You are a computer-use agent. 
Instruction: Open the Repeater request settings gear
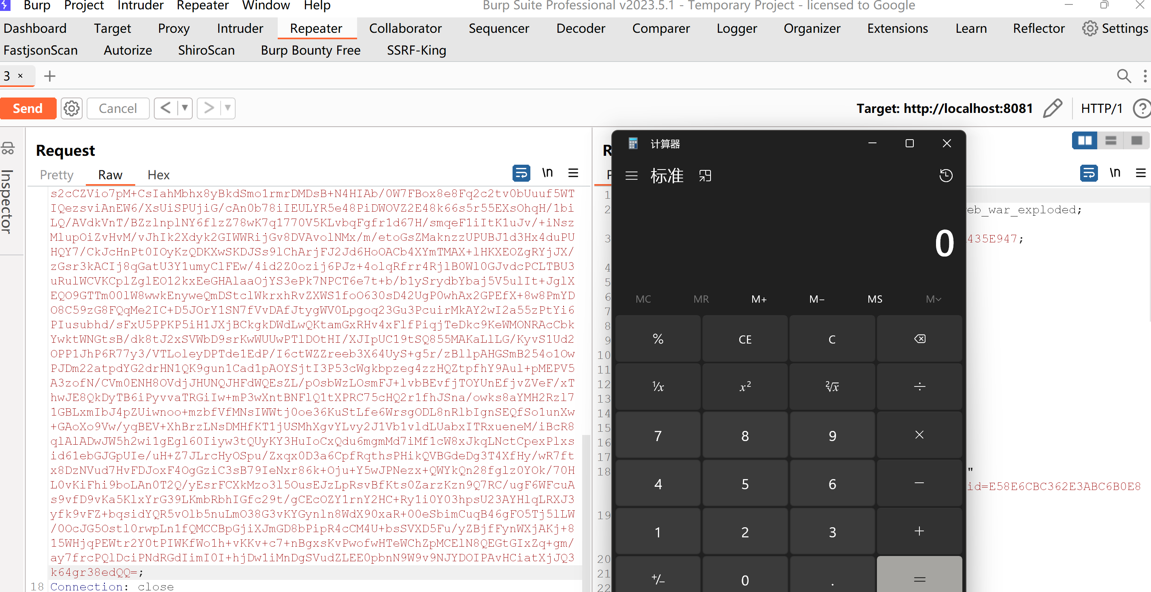point(72,108)
